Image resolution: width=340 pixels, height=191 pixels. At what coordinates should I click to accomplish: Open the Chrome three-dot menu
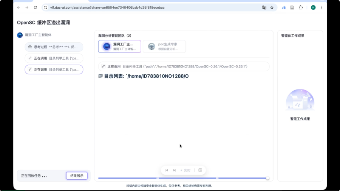pos(322,8)
